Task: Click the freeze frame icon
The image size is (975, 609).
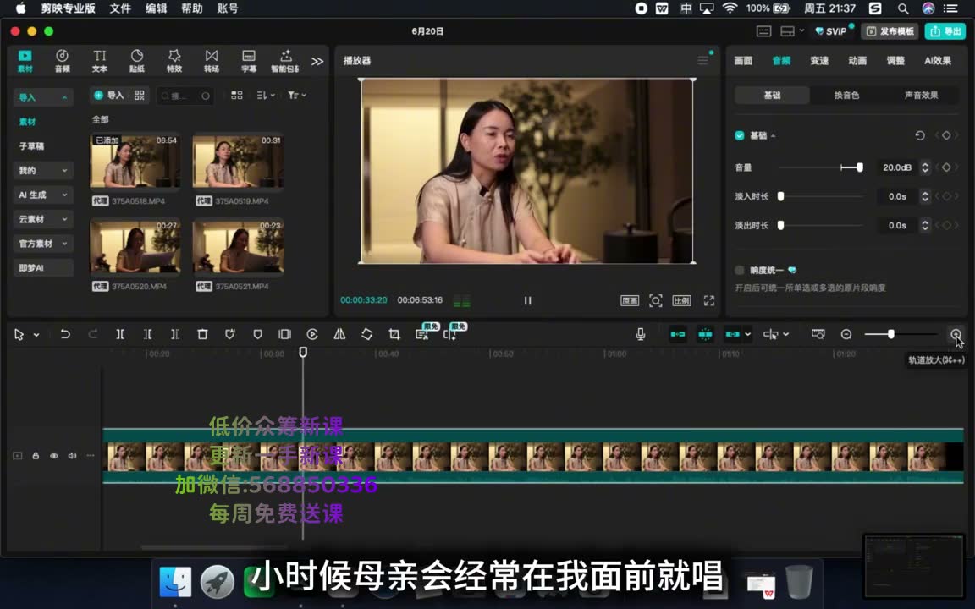Action: [284, 334]
